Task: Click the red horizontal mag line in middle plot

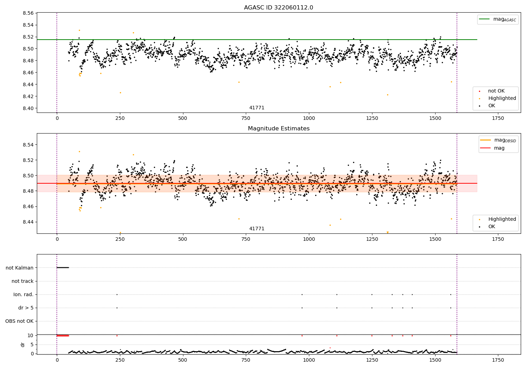Action: click(257, 183)
